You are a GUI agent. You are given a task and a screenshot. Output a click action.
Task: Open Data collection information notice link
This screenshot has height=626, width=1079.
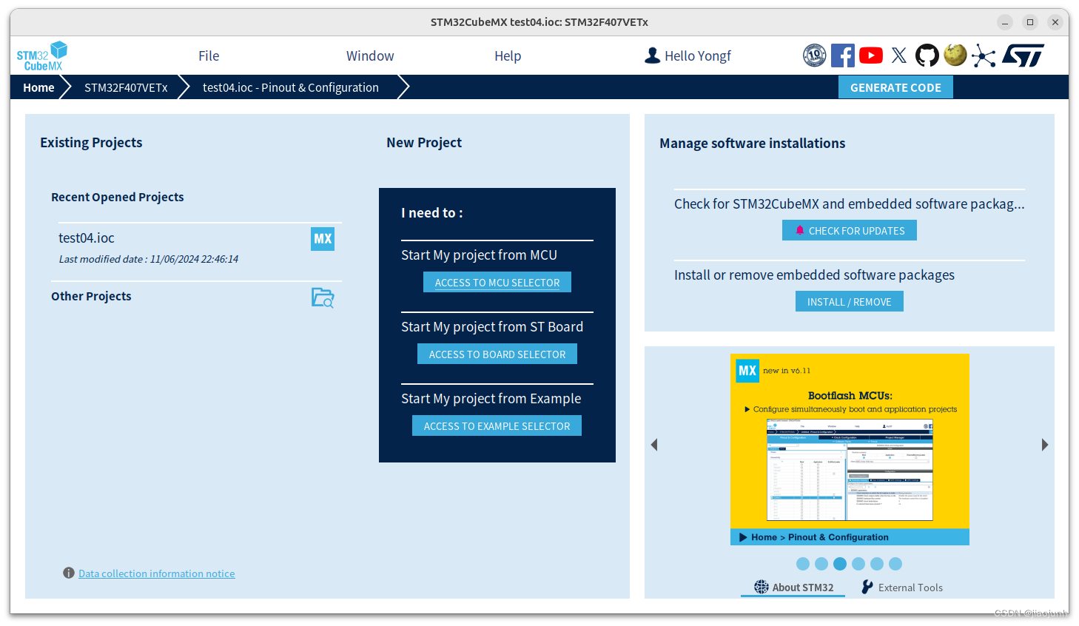pos(157,573)
